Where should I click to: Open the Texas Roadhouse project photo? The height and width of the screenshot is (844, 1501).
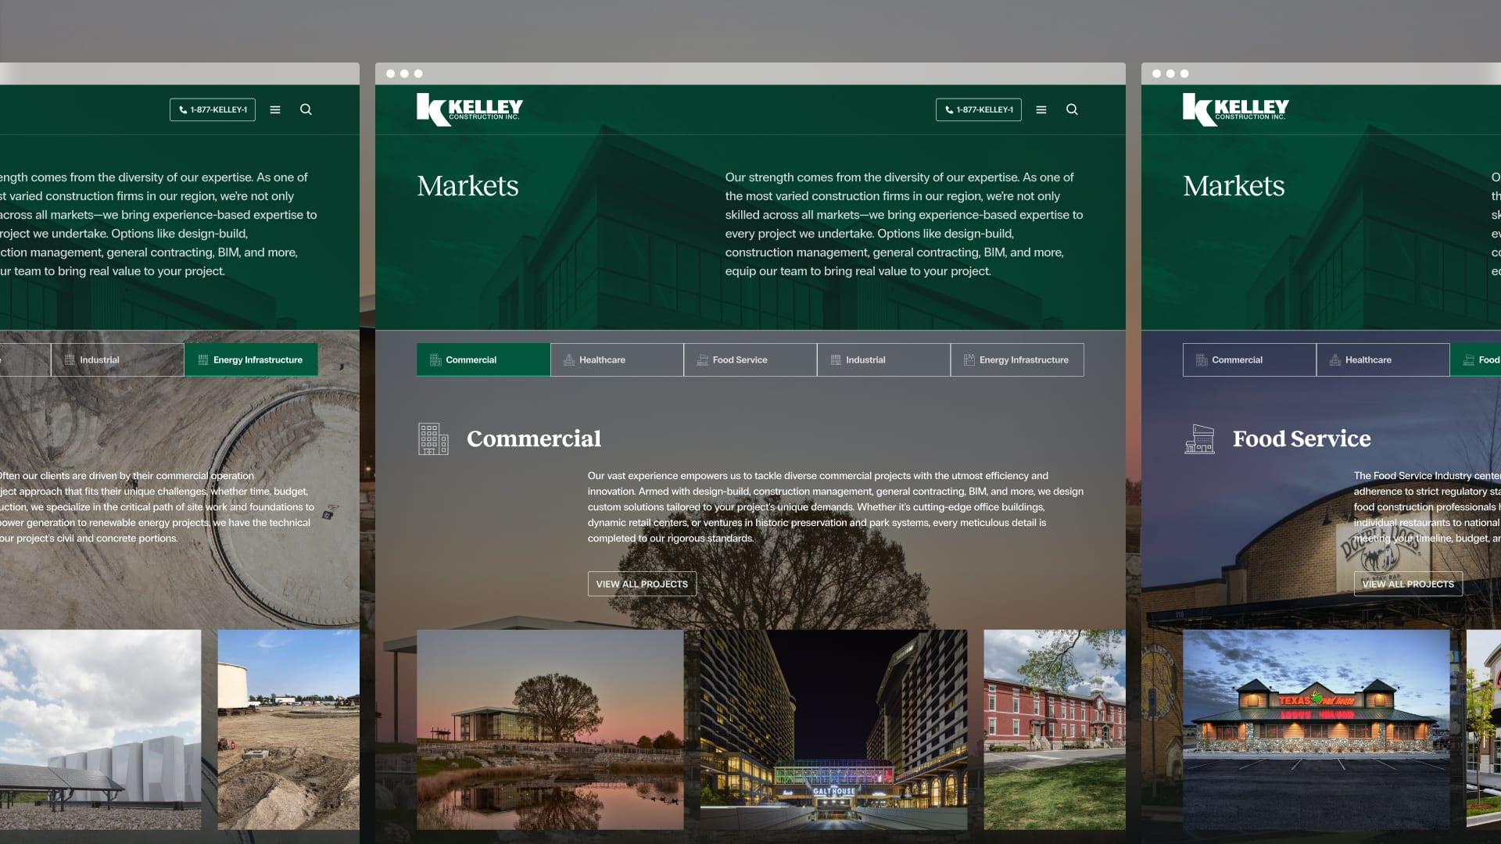point(1317,730)
